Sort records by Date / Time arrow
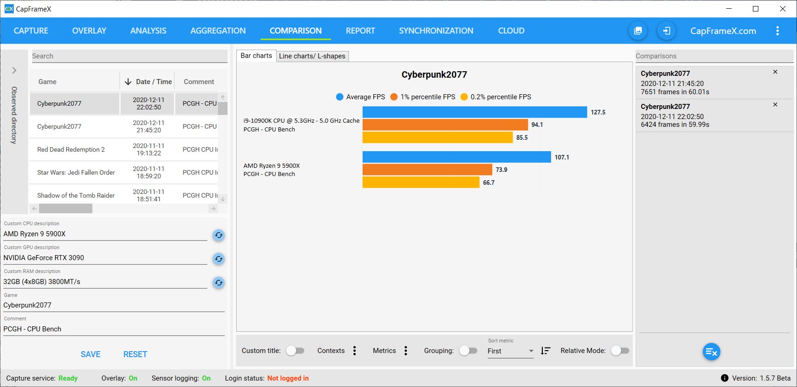 (128, 82)
